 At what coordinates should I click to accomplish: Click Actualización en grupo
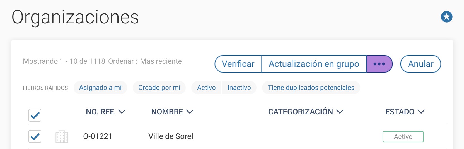click(314, 64)
